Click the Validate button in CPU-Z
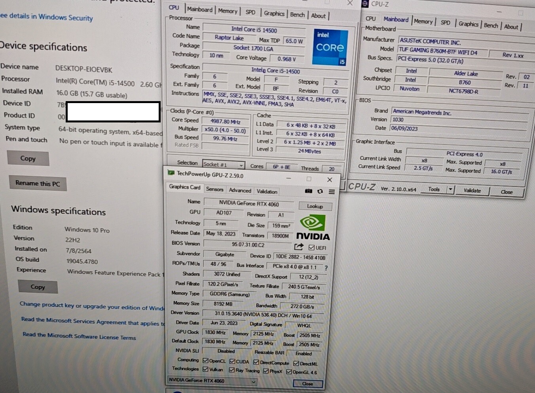This screenshot has width=535, height=393. click(472, 190)
